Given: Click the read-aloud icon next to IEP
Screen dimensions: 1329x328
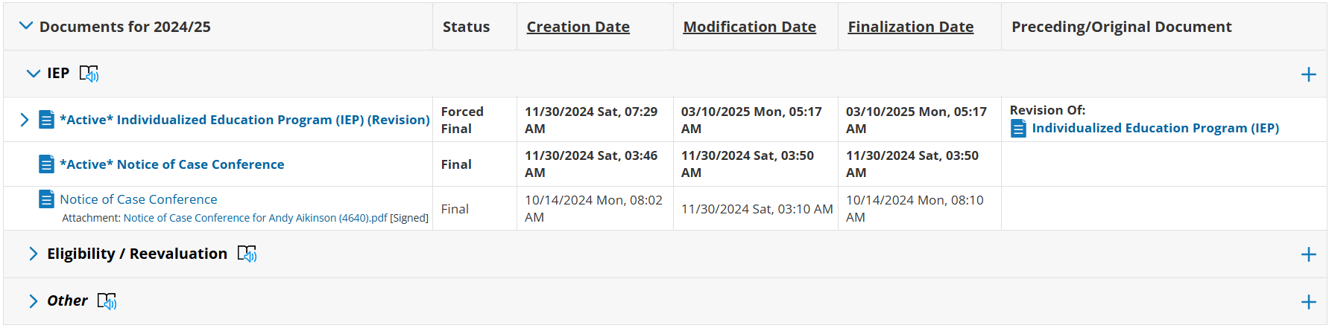Looking at the screenshot, I should (x=89, y=74).
